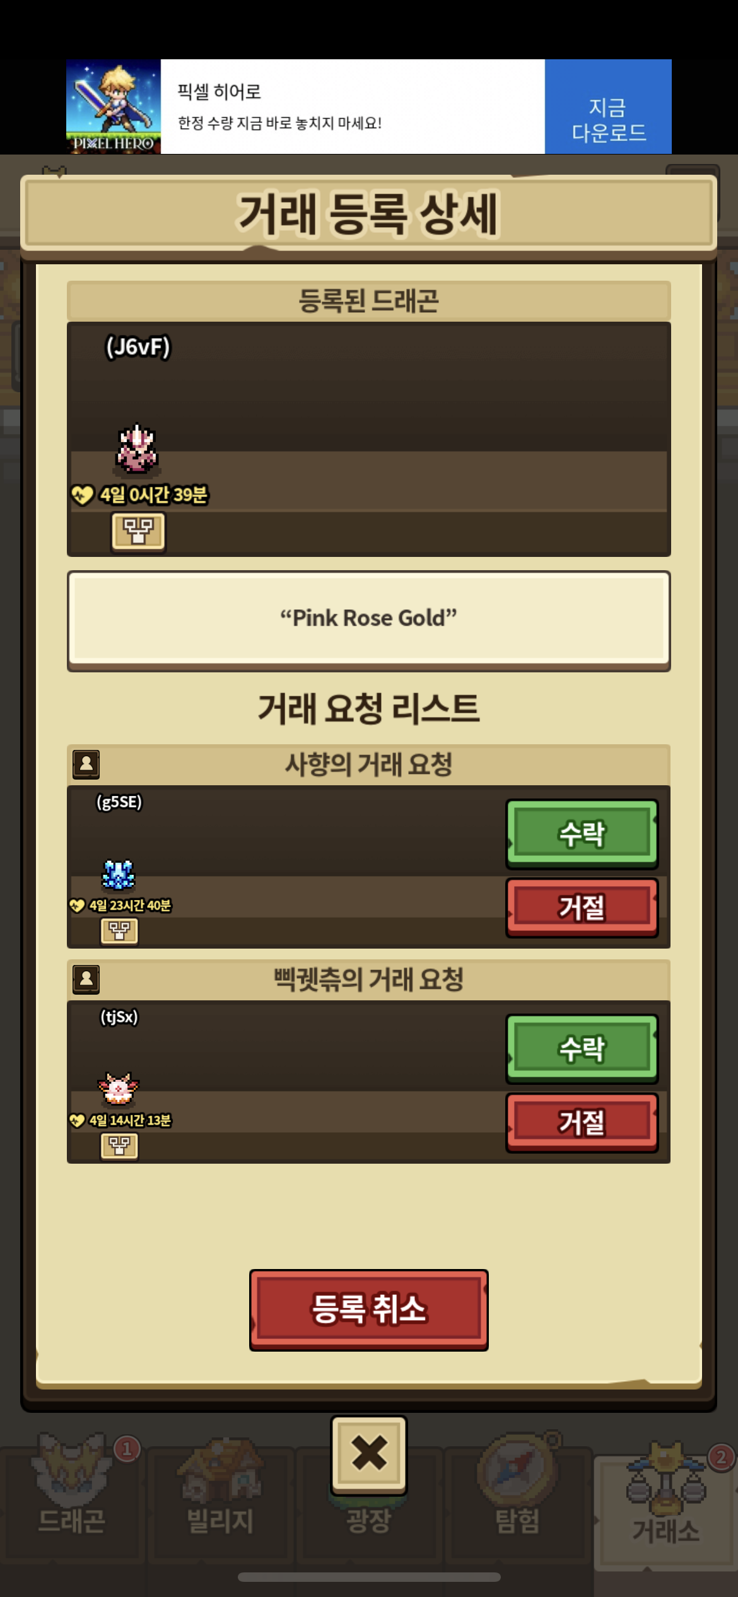
Task: View profile icon beside 삑궷츢의 거래 요청
Action: (x=86, y=979)
